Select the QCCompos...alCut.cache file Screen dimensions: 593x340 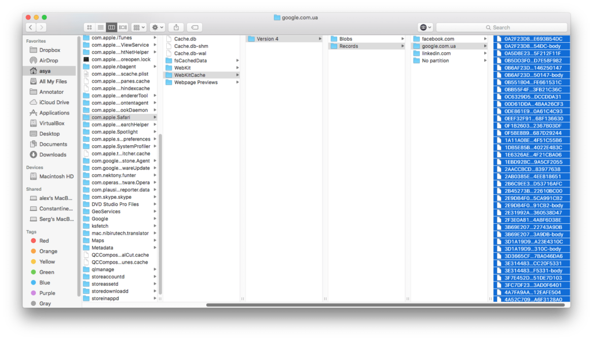coord(120,255)
